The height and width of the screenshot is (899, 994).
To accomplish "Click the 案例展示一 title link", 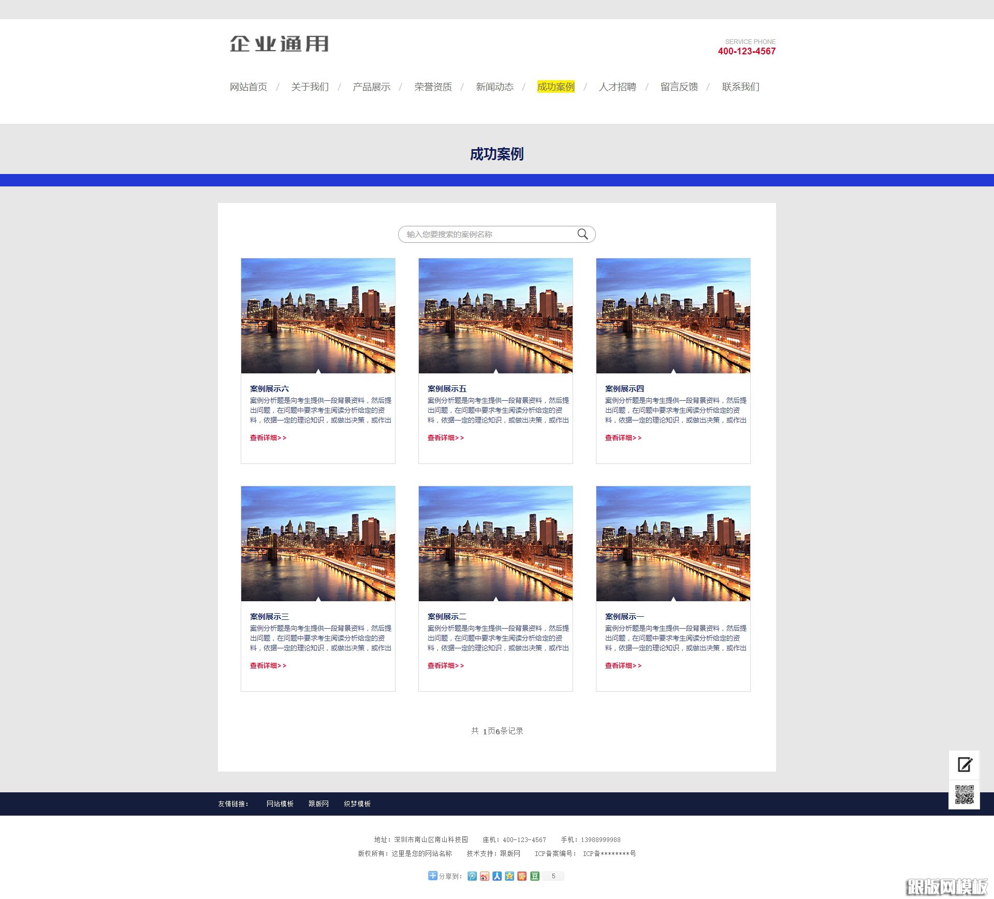I will pos(624,616).
